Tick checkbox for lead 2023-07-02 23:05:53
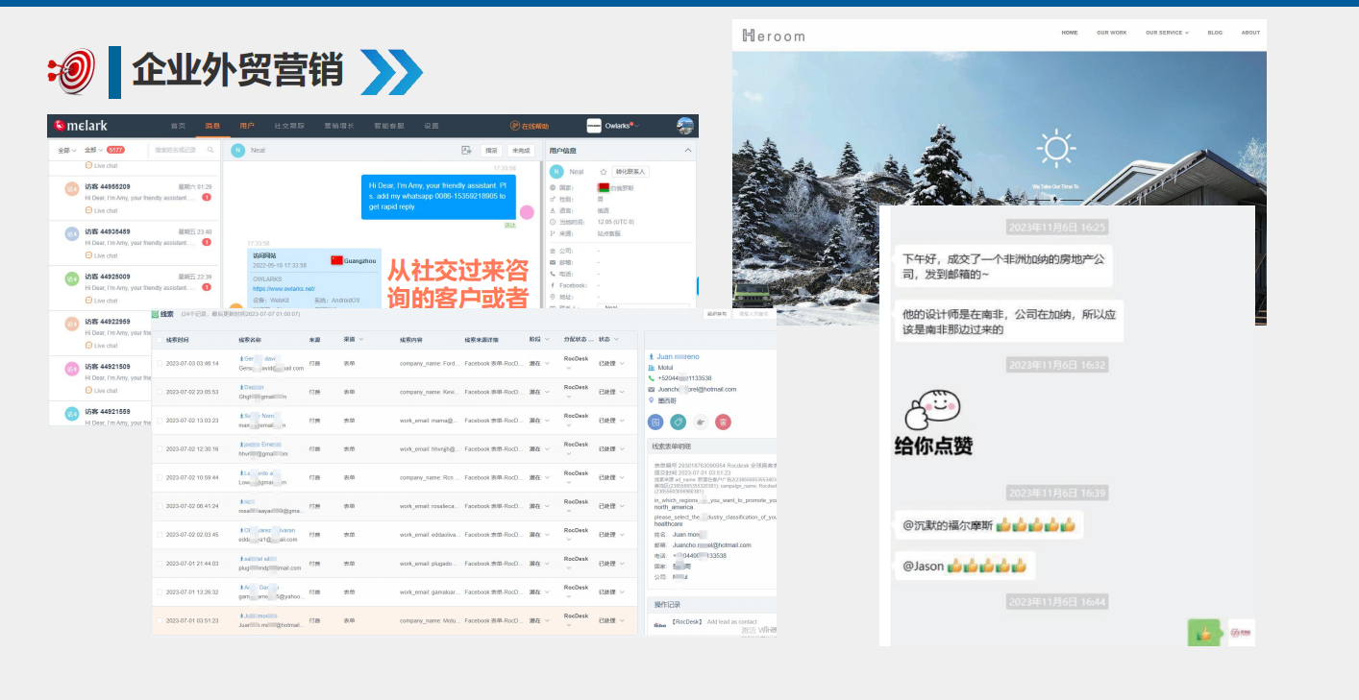This screenshot has height=700, width=1359. click(x=160, y=392)
